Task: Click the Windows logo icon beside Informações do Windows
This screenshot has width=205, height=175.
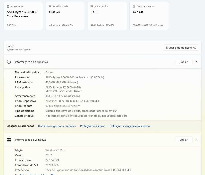Action: click(9, 140)
